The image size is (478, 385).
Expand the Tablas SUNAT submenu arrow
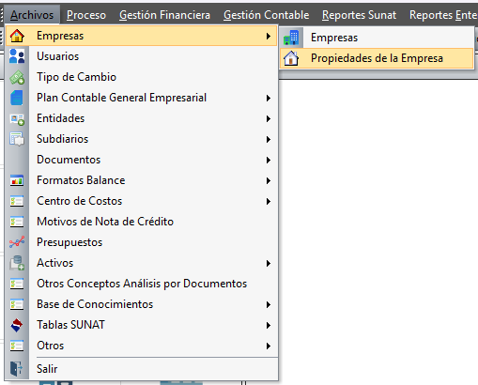pyautogui.click(x=269, y=325)
